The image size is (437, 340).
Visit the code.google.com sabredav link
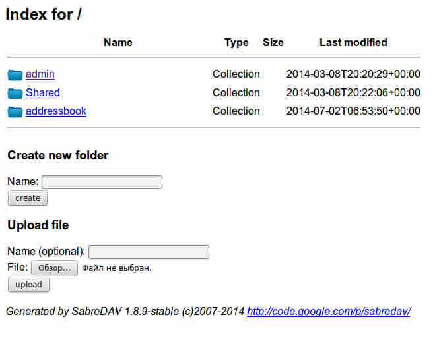329,312
